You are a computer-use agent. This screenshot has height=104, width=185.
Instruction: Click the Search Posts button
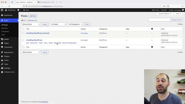[177, 20]
